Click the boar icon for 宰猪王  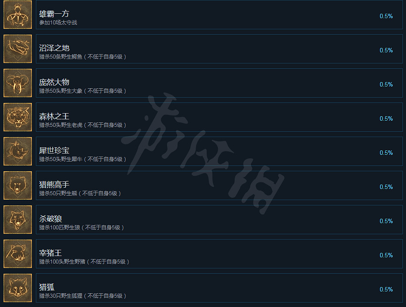coord(18,254)
